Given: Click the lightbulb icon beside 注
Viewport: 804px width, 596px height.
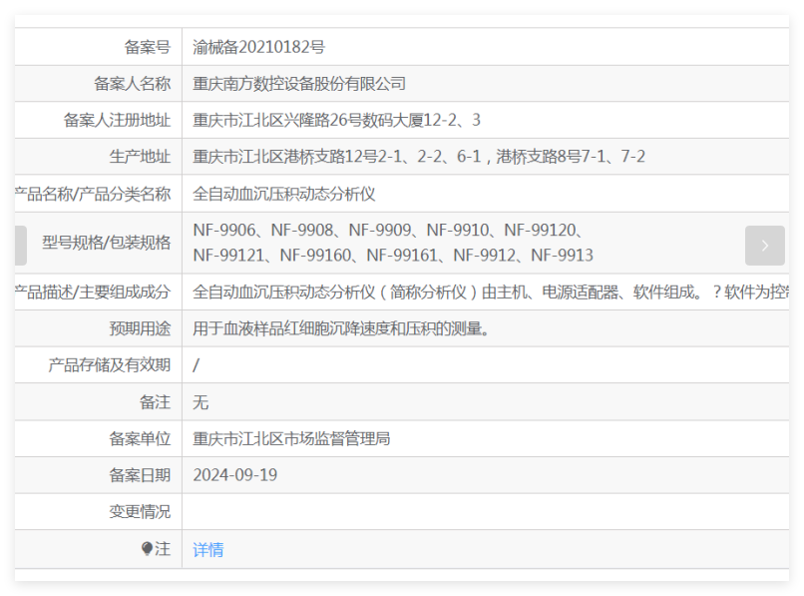Looking at the screenshot, I should [x=147, y=549].
